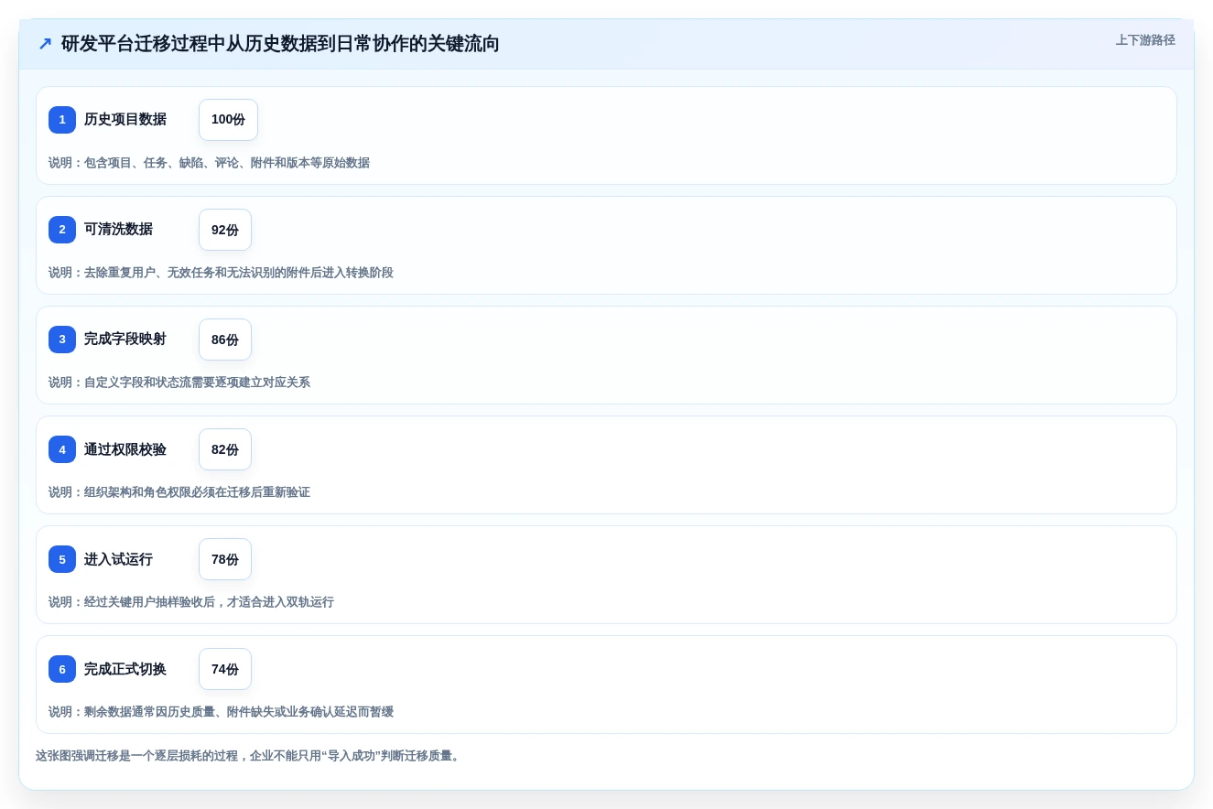Screen dimensions: 1213x809
Task: Click the description starting 说明：组织架构和角色权限
Action: click(x=179, y=492)
